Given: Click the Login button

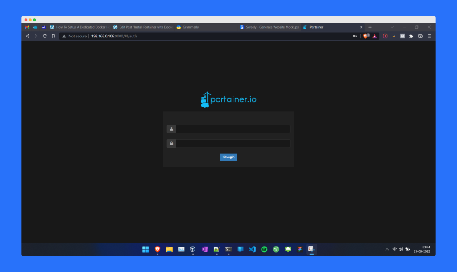Looking at the screenshot, I should tap(228, 157).
